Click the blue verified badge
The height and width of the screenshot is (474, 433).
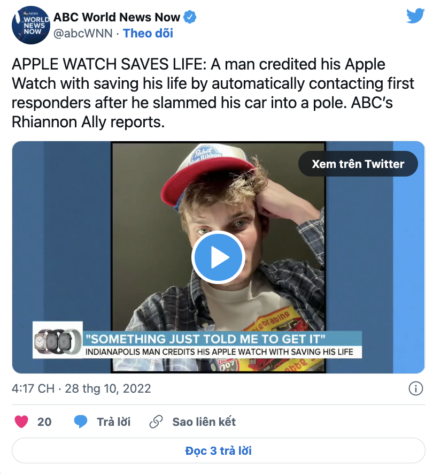point(190,18)
